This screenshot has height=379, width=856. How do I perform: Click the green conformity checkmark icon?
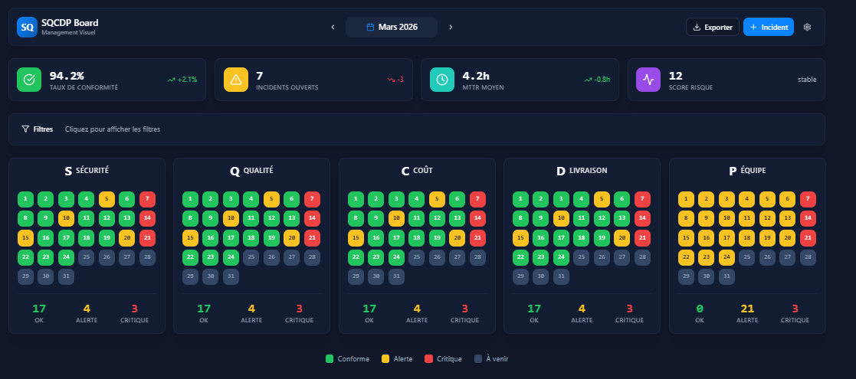tap(29, 80)
